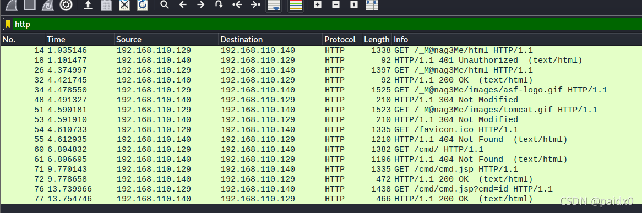This screenshot has height=213, width=642.
Task: Select packet 18 401 Unauthorized
Action: [321, 60]
